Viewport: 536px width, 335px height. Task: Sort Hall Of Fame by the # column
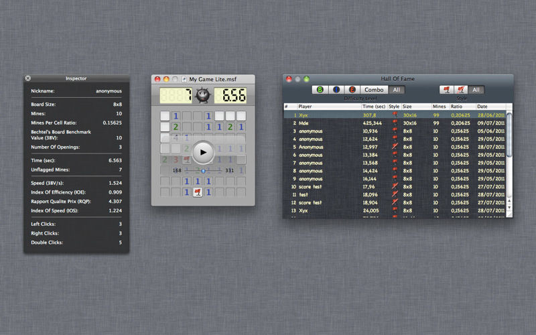(x=290, y=107)
